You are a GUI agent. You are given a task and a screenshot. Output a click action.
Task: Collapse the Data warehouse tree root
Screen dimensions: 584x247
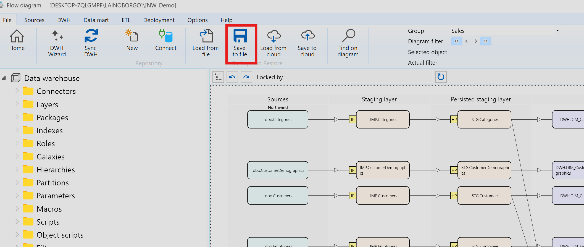4,78
